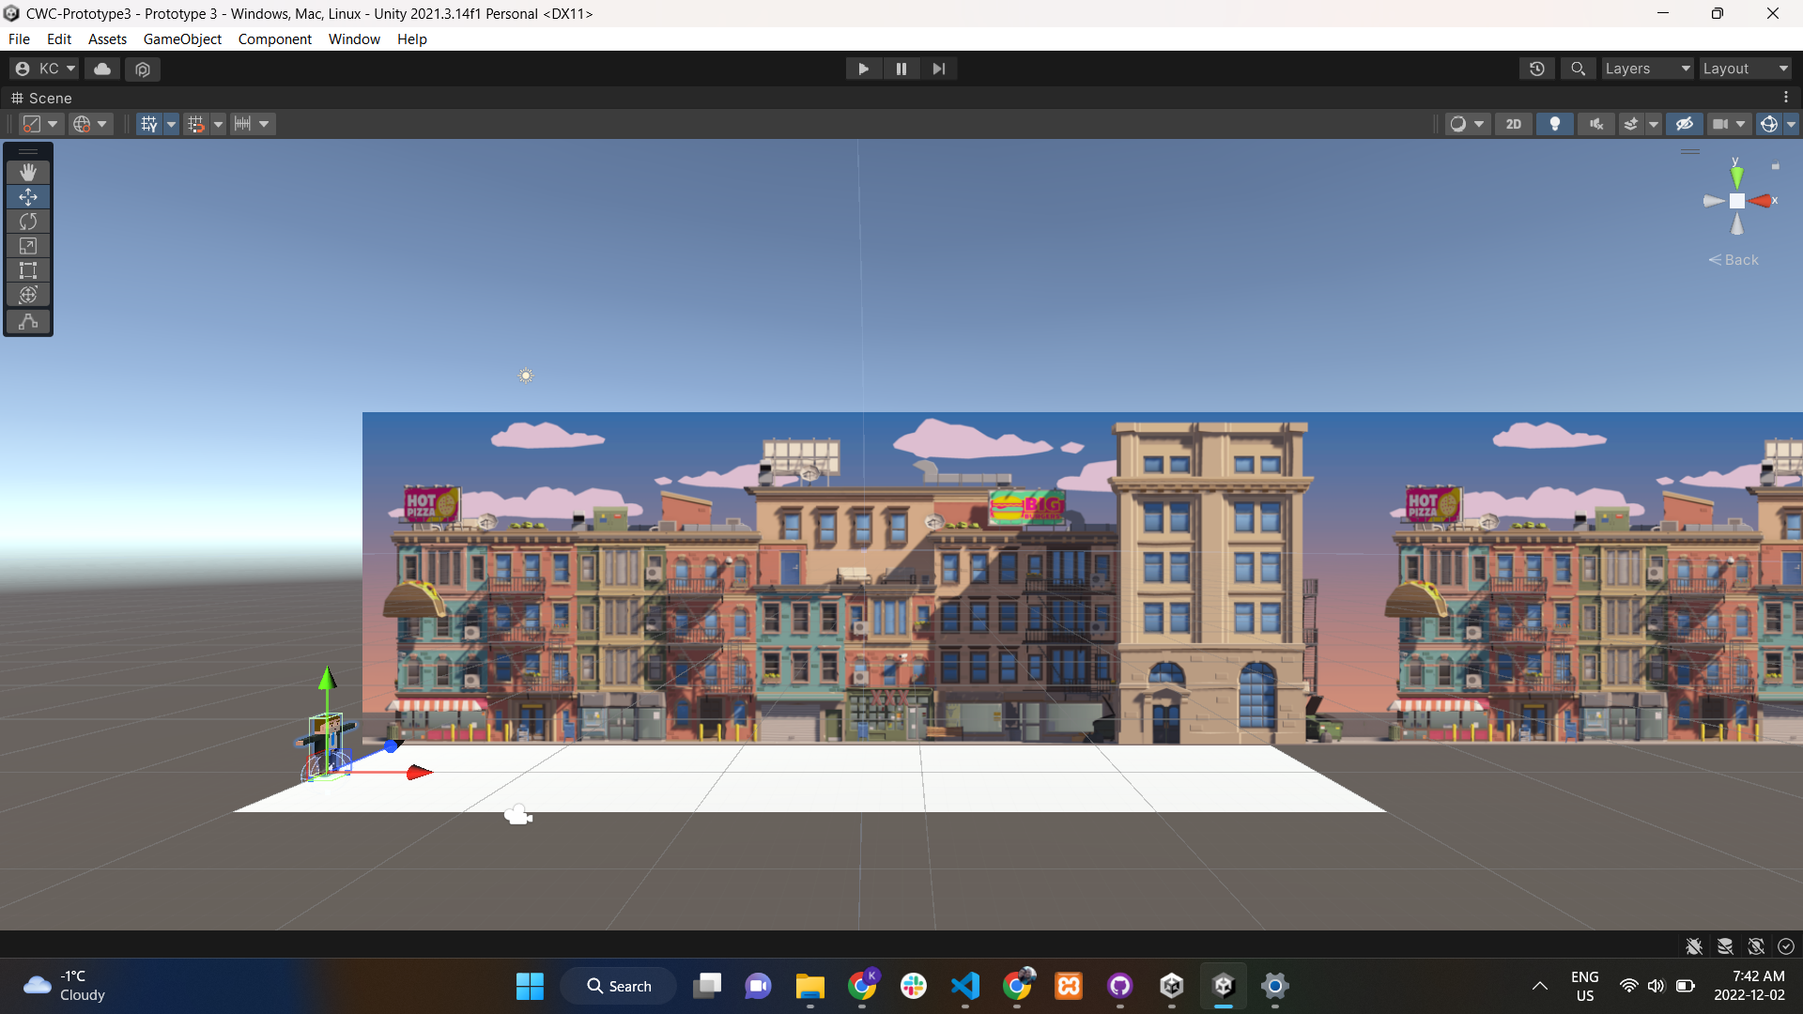Click the cloud services icon
Viewport: 1803px width, 1014px height.
102,69
